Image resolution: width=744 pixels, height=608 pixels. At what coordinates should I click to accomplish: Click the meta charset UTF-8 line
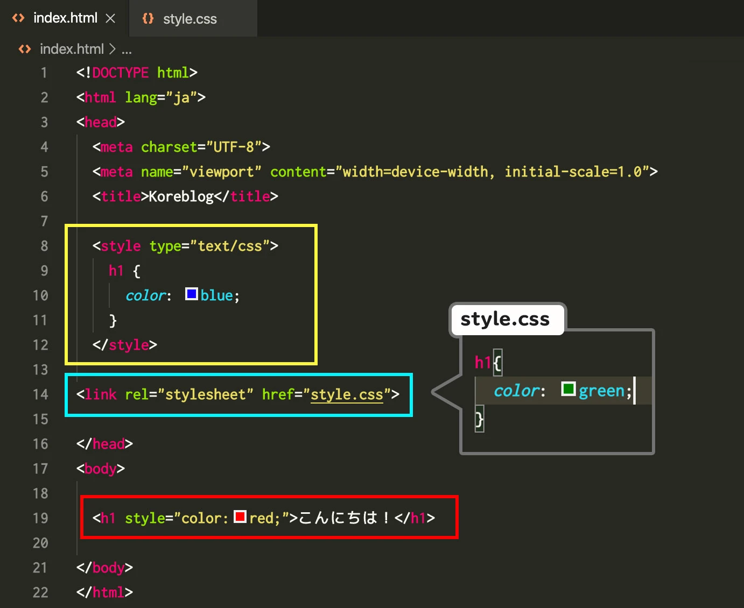click(181, 147)
